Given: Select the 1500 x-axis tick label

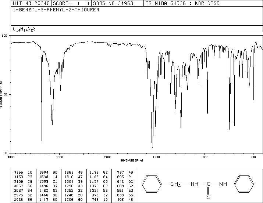Looking at the screenshot, I should click(x=156, y=157).
